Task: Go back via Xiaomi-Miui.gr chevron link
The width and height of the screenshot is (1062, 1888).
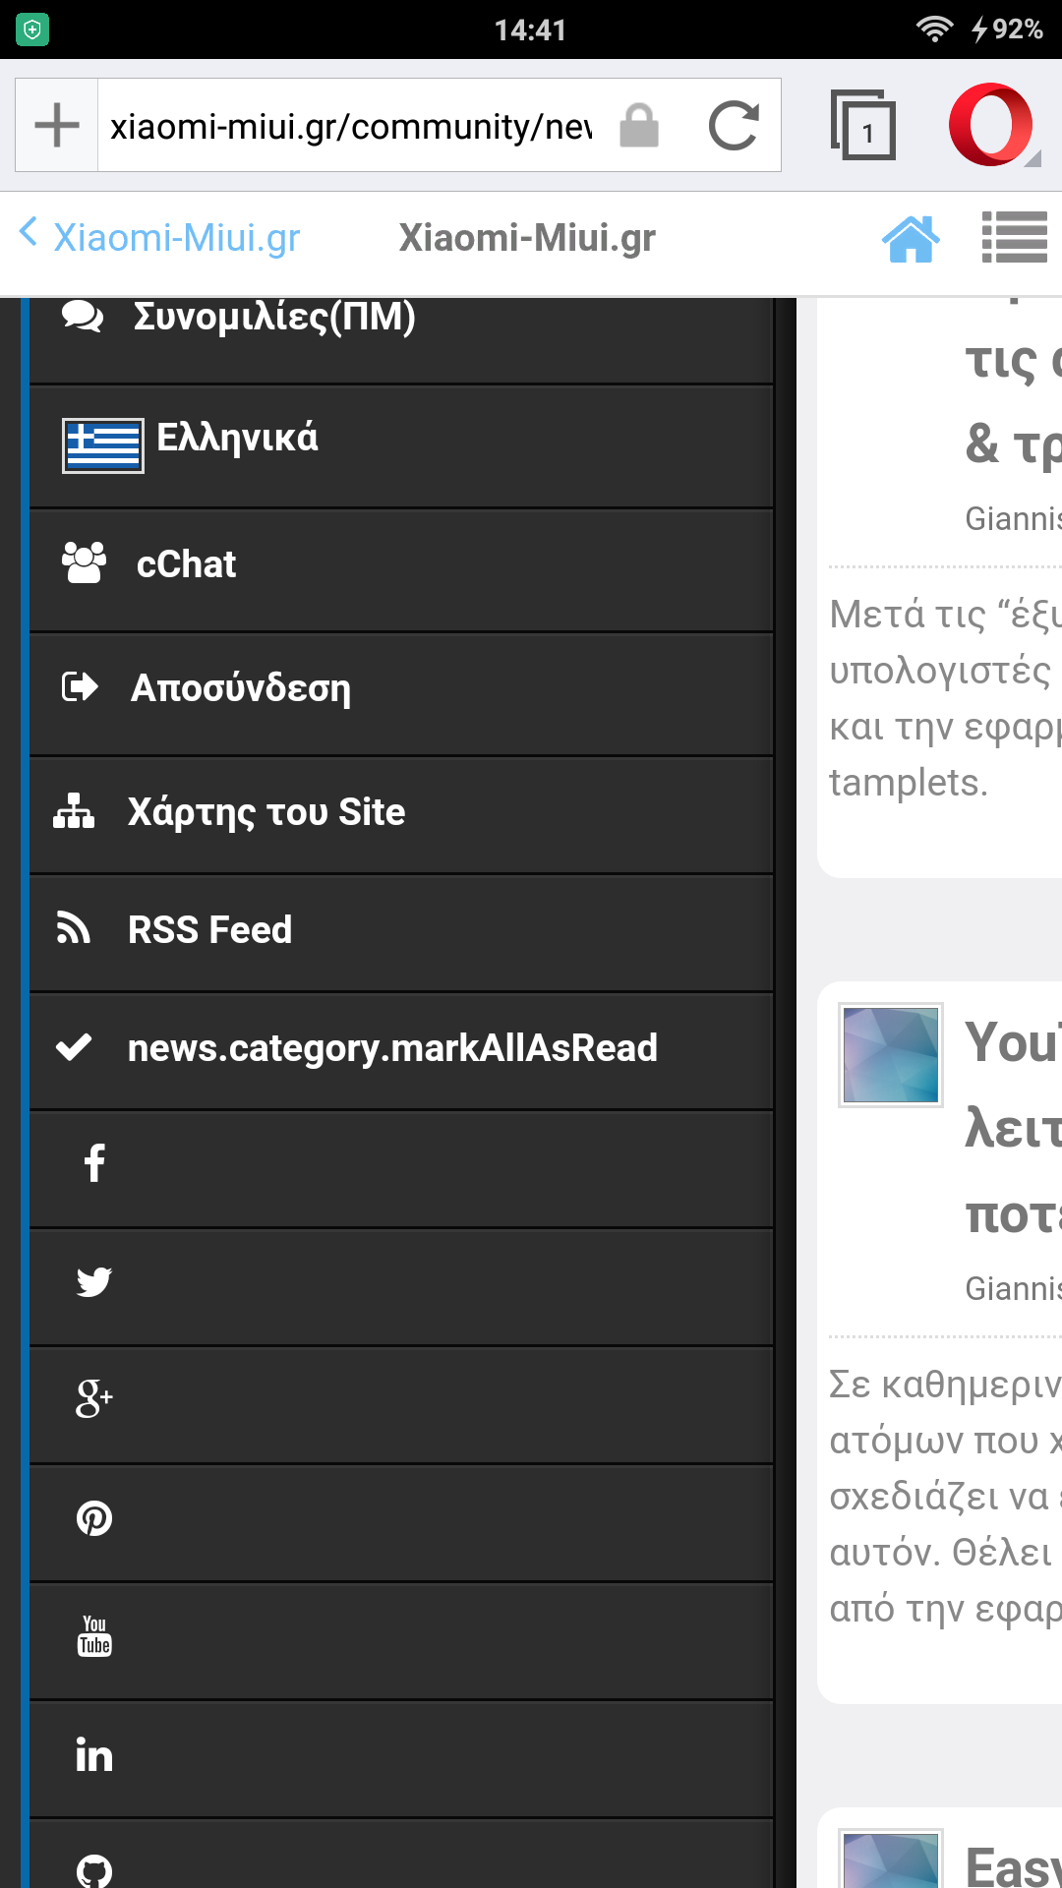Action: (159, 237)
